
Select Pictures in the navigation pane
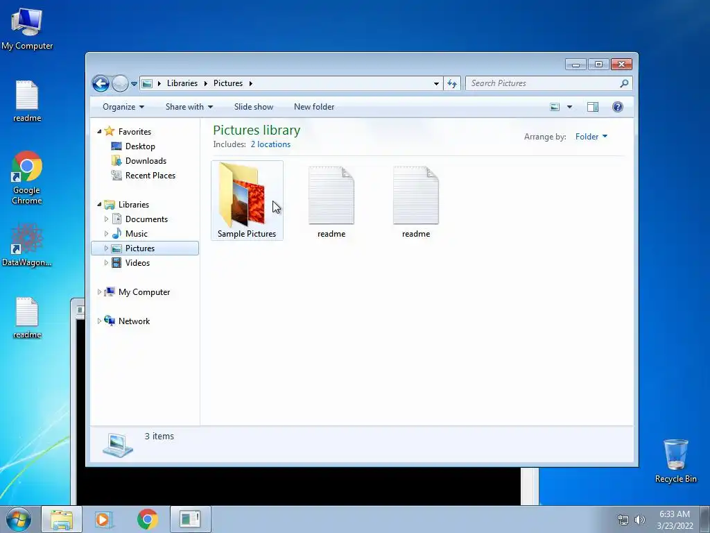pos(140,248)
